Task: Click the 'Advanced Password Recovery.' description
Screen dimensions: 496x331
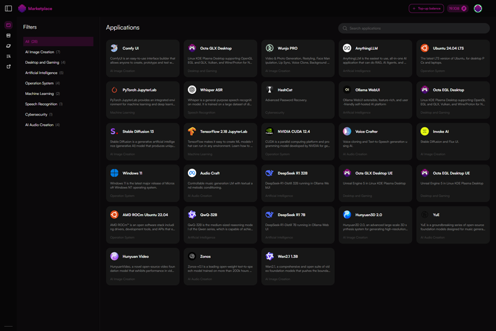Action: point(286,100)
